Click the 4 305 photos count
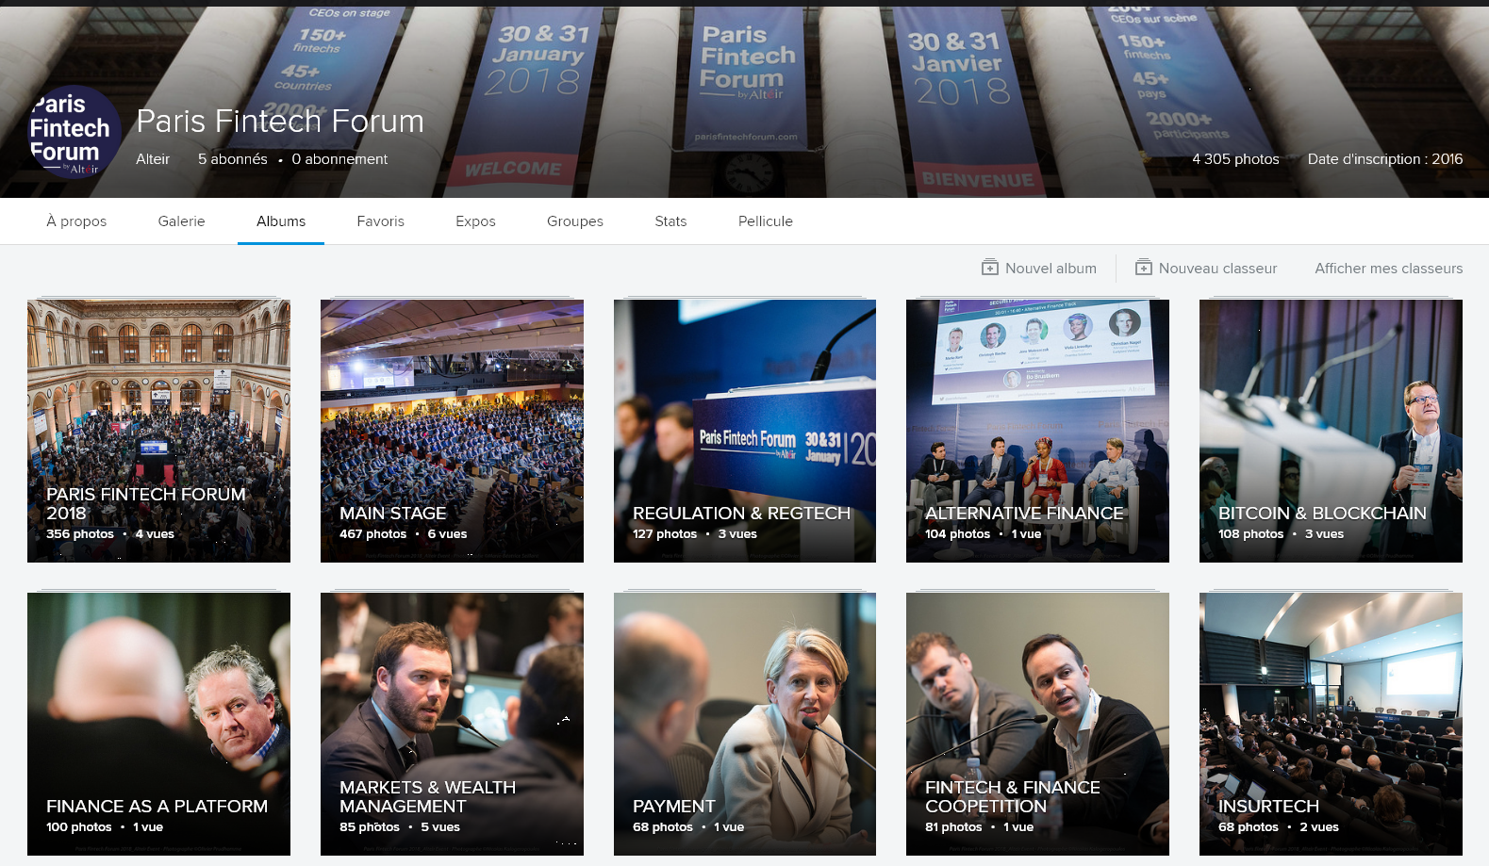 point(1235,159)
